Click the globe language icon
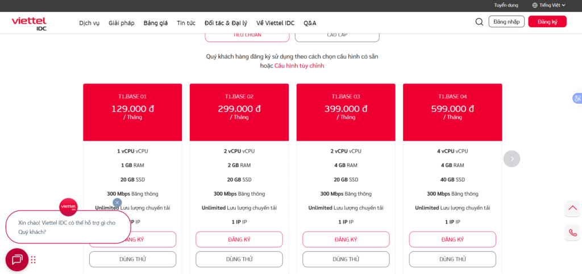582x274 pixels. [x=535, y=5]
